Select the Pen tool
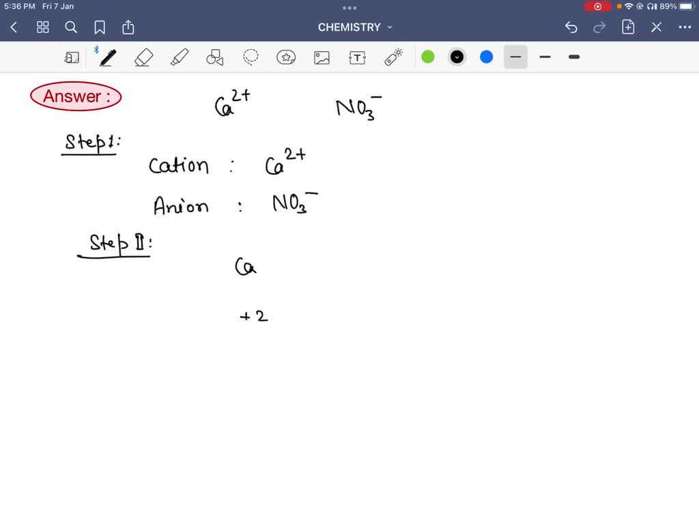699x524 pixels. [x=107, y=57]
